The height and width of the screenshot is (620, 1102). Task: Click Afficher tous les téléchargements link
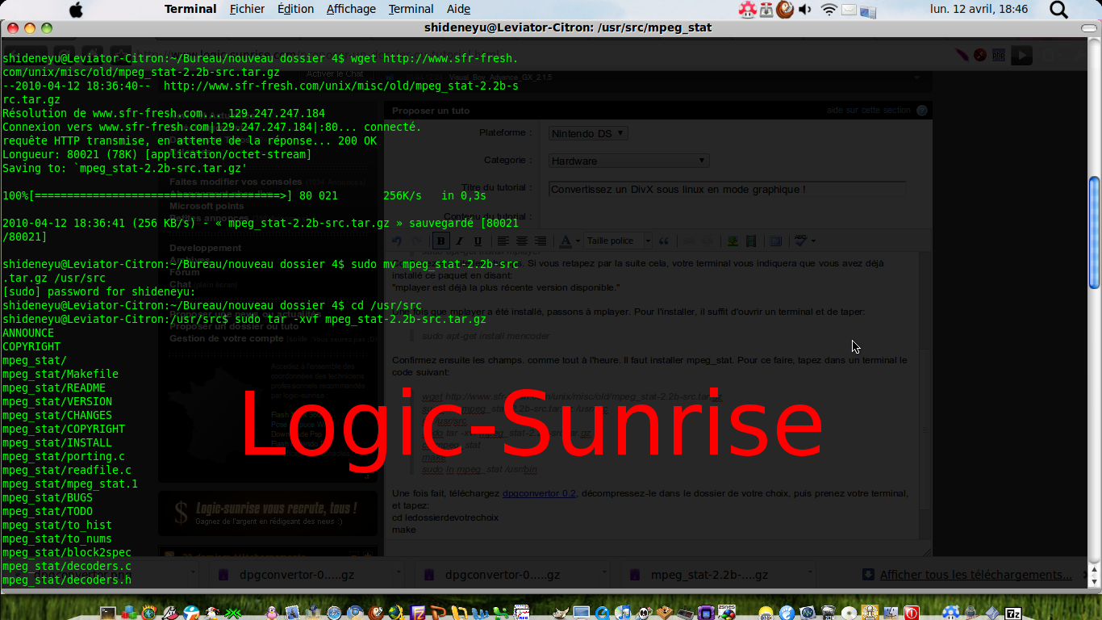(x=975, y=575)
